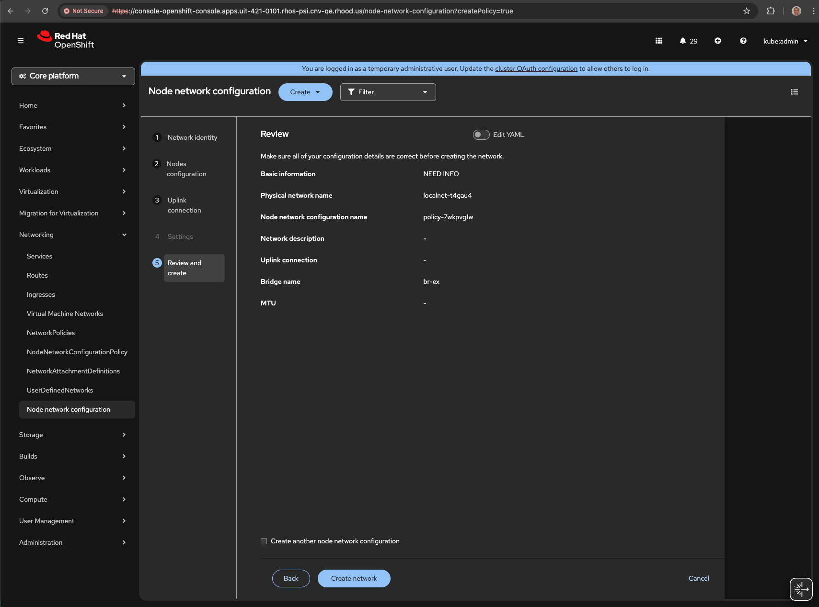This screenshot has height=607, width=819.
Task: Open the application launcher grid
Action: coord(659,41)
